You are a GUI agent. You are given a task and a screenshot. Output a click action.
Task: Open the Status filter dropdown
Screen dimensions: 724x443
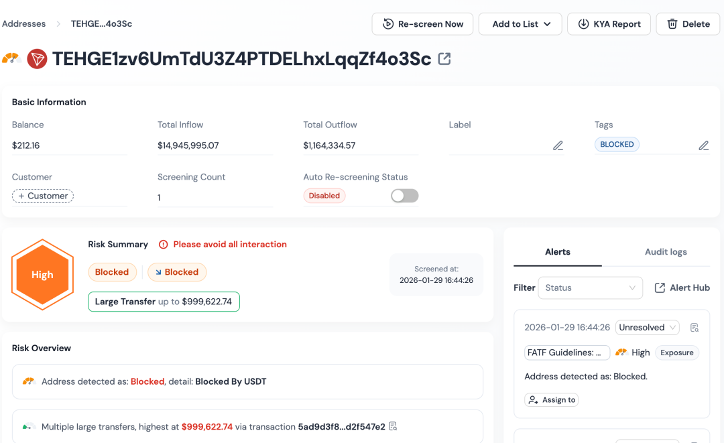pos(590,288)
